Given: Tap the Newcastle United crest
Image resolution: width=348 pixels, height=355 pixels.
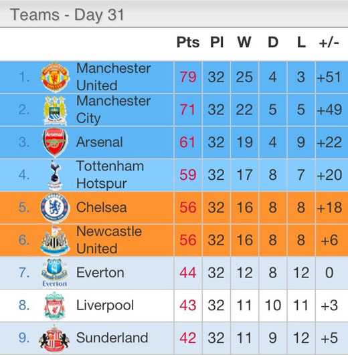Looking at the screenshot, I should 55,240.
